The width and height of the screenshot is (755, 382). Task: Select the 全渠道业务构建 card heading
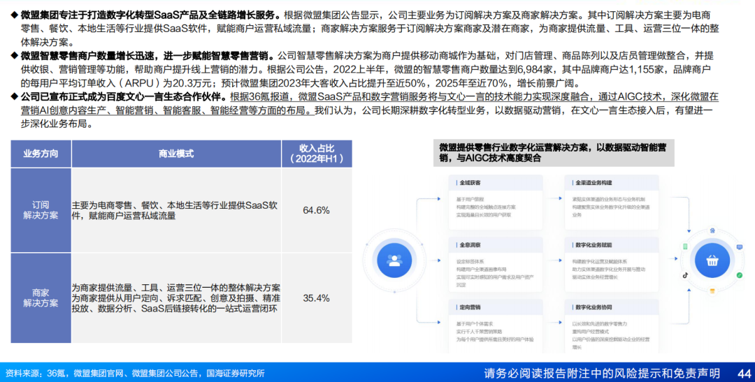click(594, 183)
